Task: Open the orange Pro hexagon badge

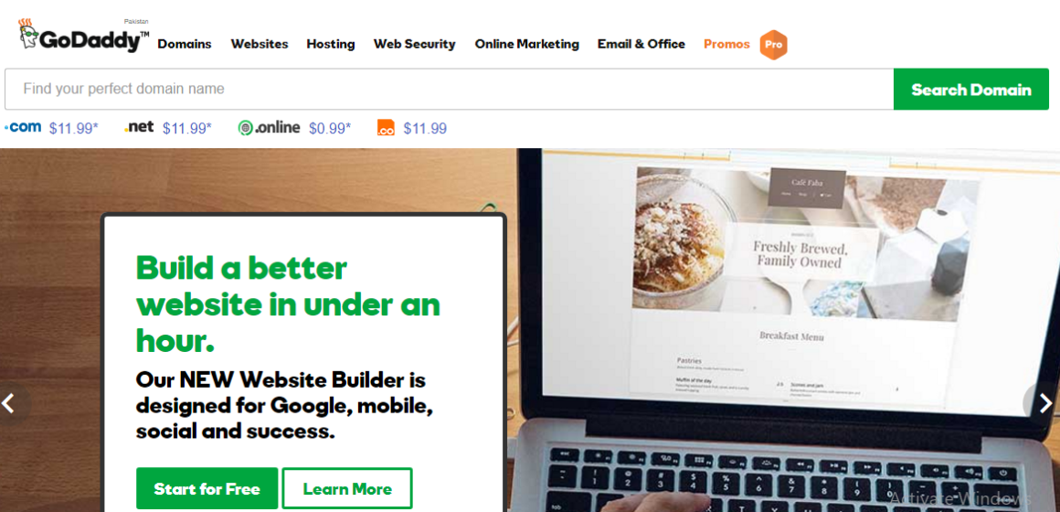Action: pyautogui.click(x=773, y=45)
